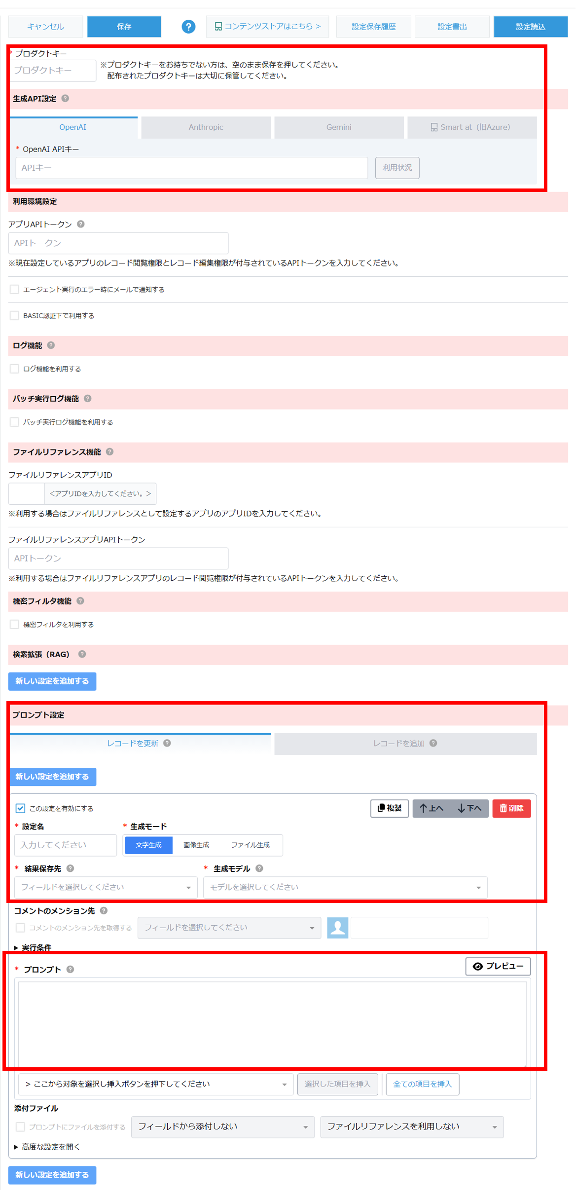The width and height of the screenshot is (576, 1201).
Task: Check 機密フィルタを利用する
Action: click(x=15, y=624)
